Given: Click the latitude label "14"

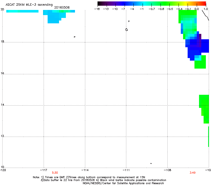Looking at the screenshot, I should (2, 105).
